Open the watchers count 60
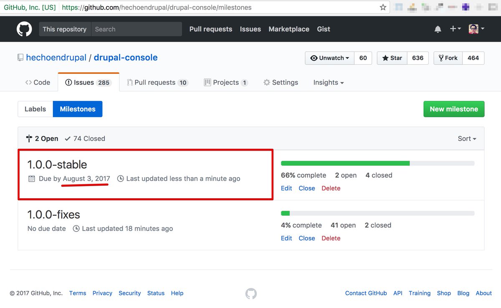Screen dimensions: 501x308 [x=363, y=58]
